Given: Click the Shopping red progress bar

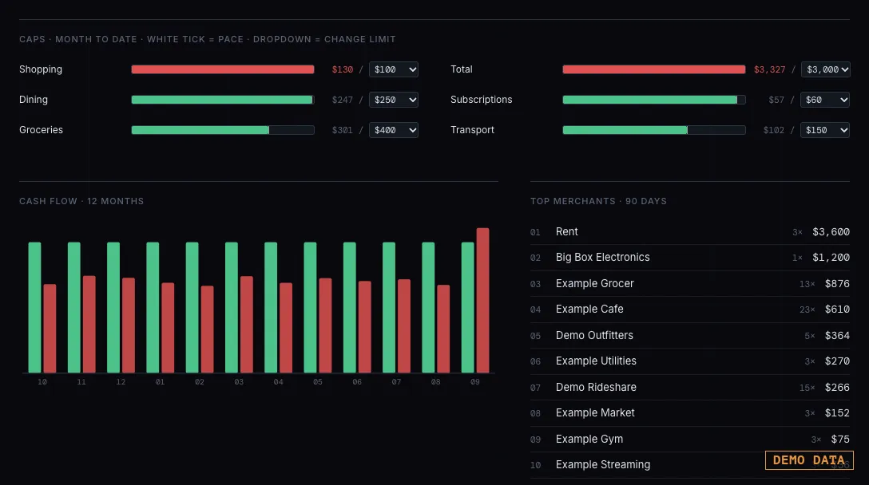Looking at the screenshot, I should 223,69.
